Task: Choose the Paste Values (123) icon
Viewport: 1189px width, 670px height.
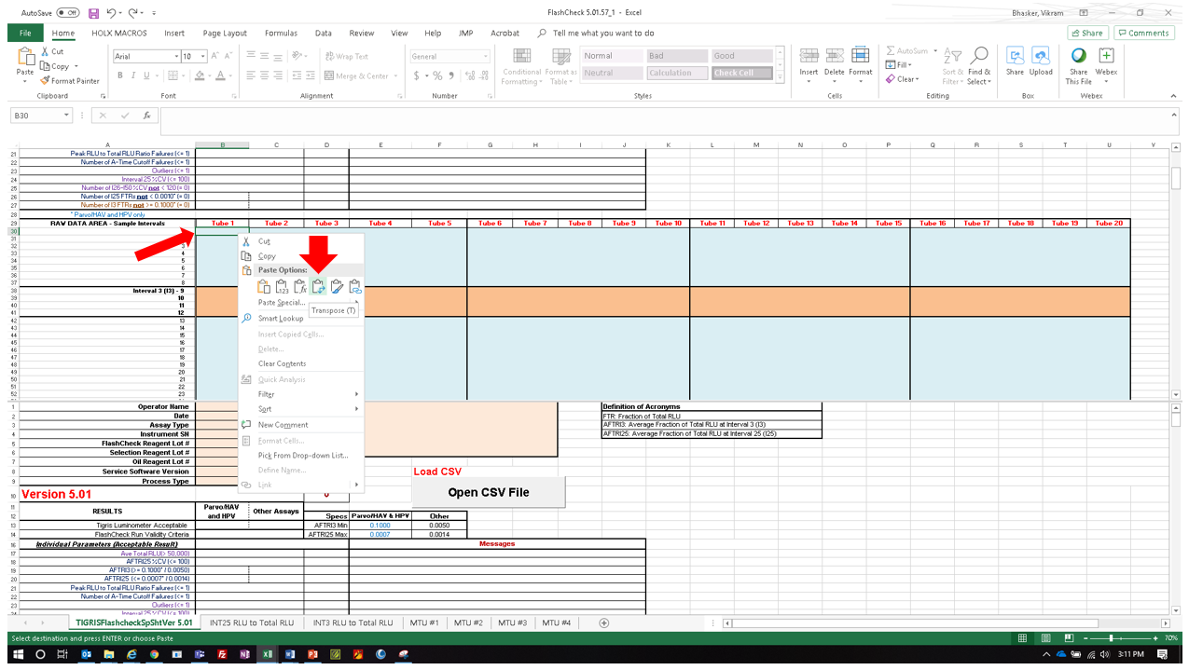Action: tap(282, 287)
